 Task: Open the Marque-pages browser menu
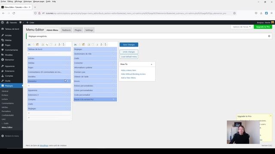[x=39, y=1]
